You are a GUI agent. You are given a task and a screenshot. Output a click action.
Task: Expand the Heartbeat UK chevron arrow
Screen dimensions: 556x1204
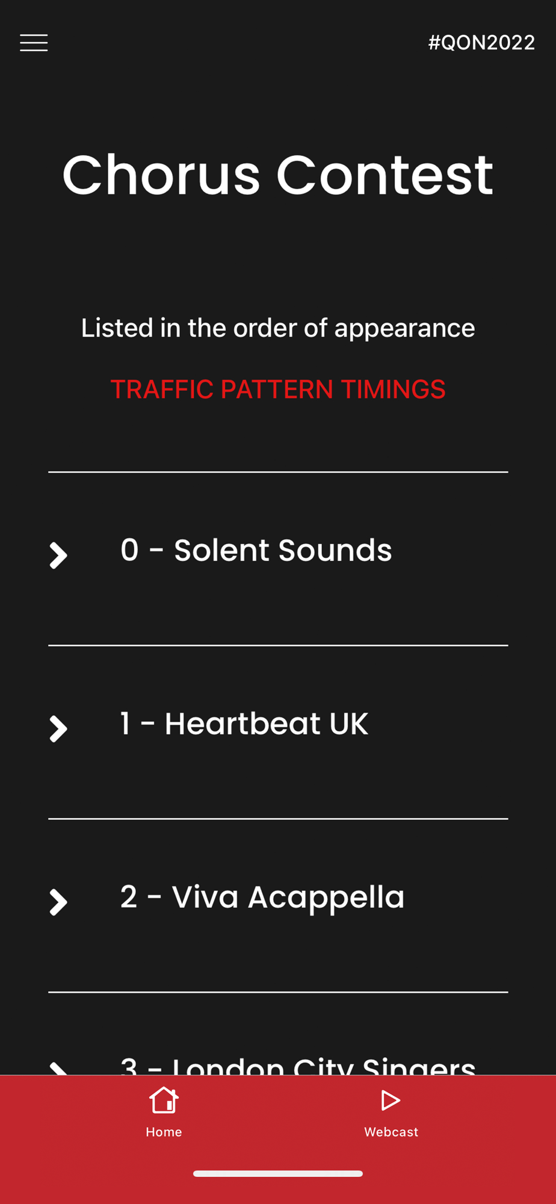click(58, 728)
